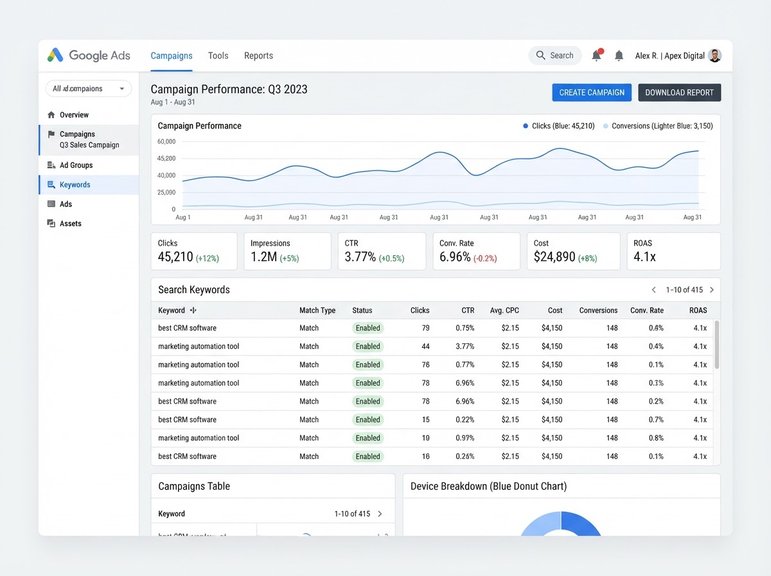Sort by Match Type column header
The image size is (771, 576).
(317, 310)
